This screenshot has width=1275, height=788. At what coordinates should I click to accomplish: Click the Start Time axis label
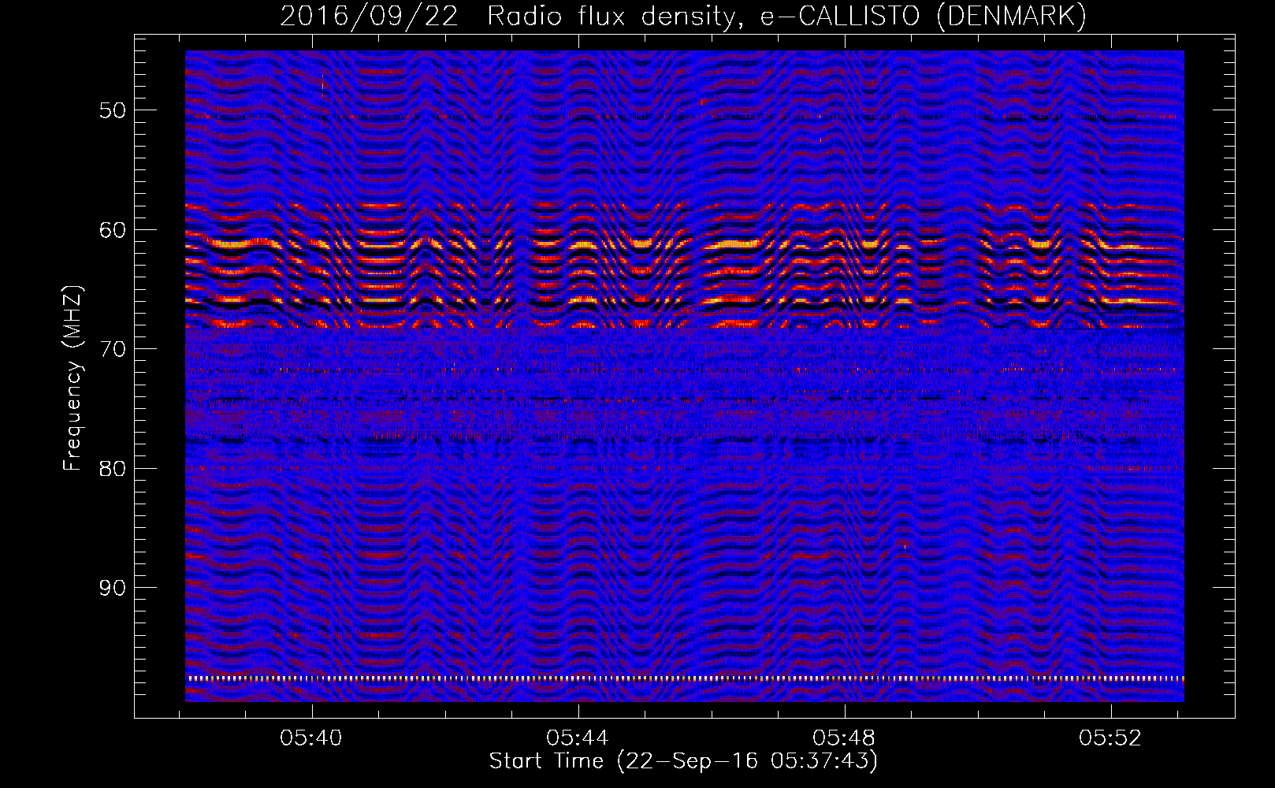coord(683,761)
